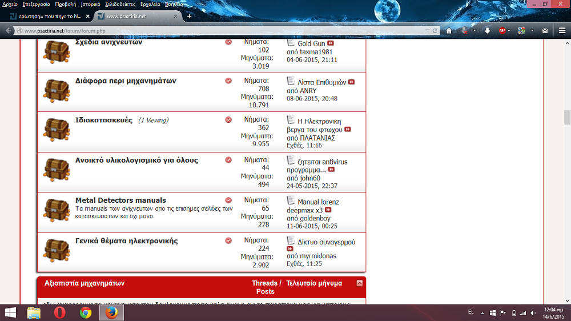Switch to the first tab titled ερωτηση
Screen dimensions: 571x321
(x=46, y=16)
